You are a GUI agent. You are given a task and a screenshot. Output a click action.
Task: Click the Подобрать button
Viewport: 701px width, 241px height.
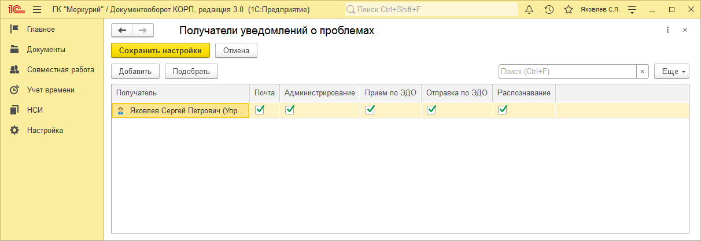point(191,71)
